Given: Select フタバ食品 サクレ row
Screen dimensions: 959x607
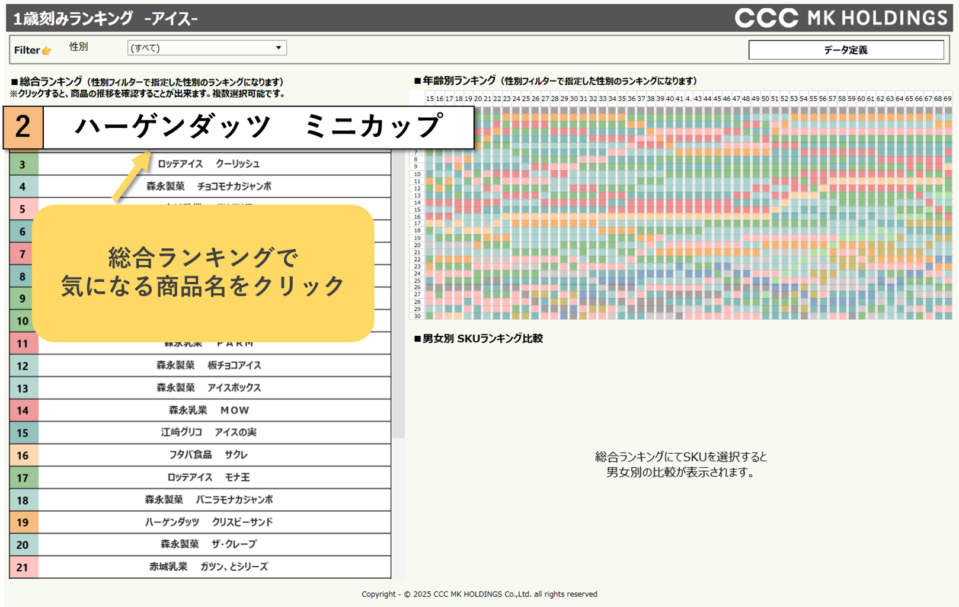Looking at the screenshot, I should point(214,455).
